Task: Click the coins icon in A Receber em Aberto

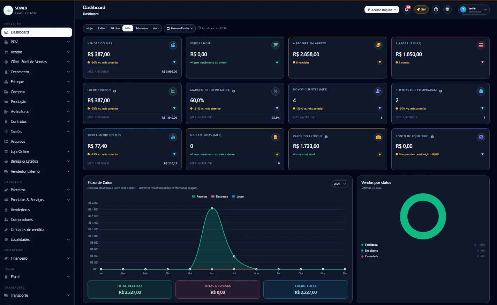Action: click(378, 45)
